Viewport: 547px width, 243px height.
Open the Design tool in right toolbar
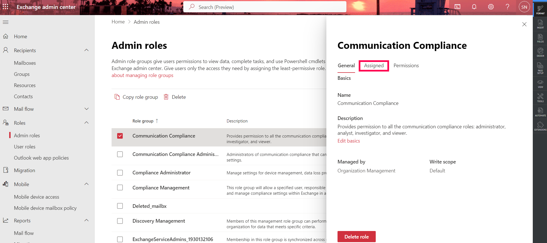(540, 52)
